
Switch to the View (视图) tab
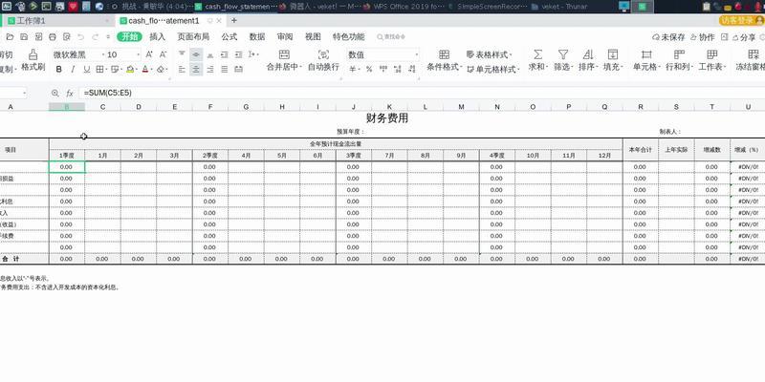(313, 37)
